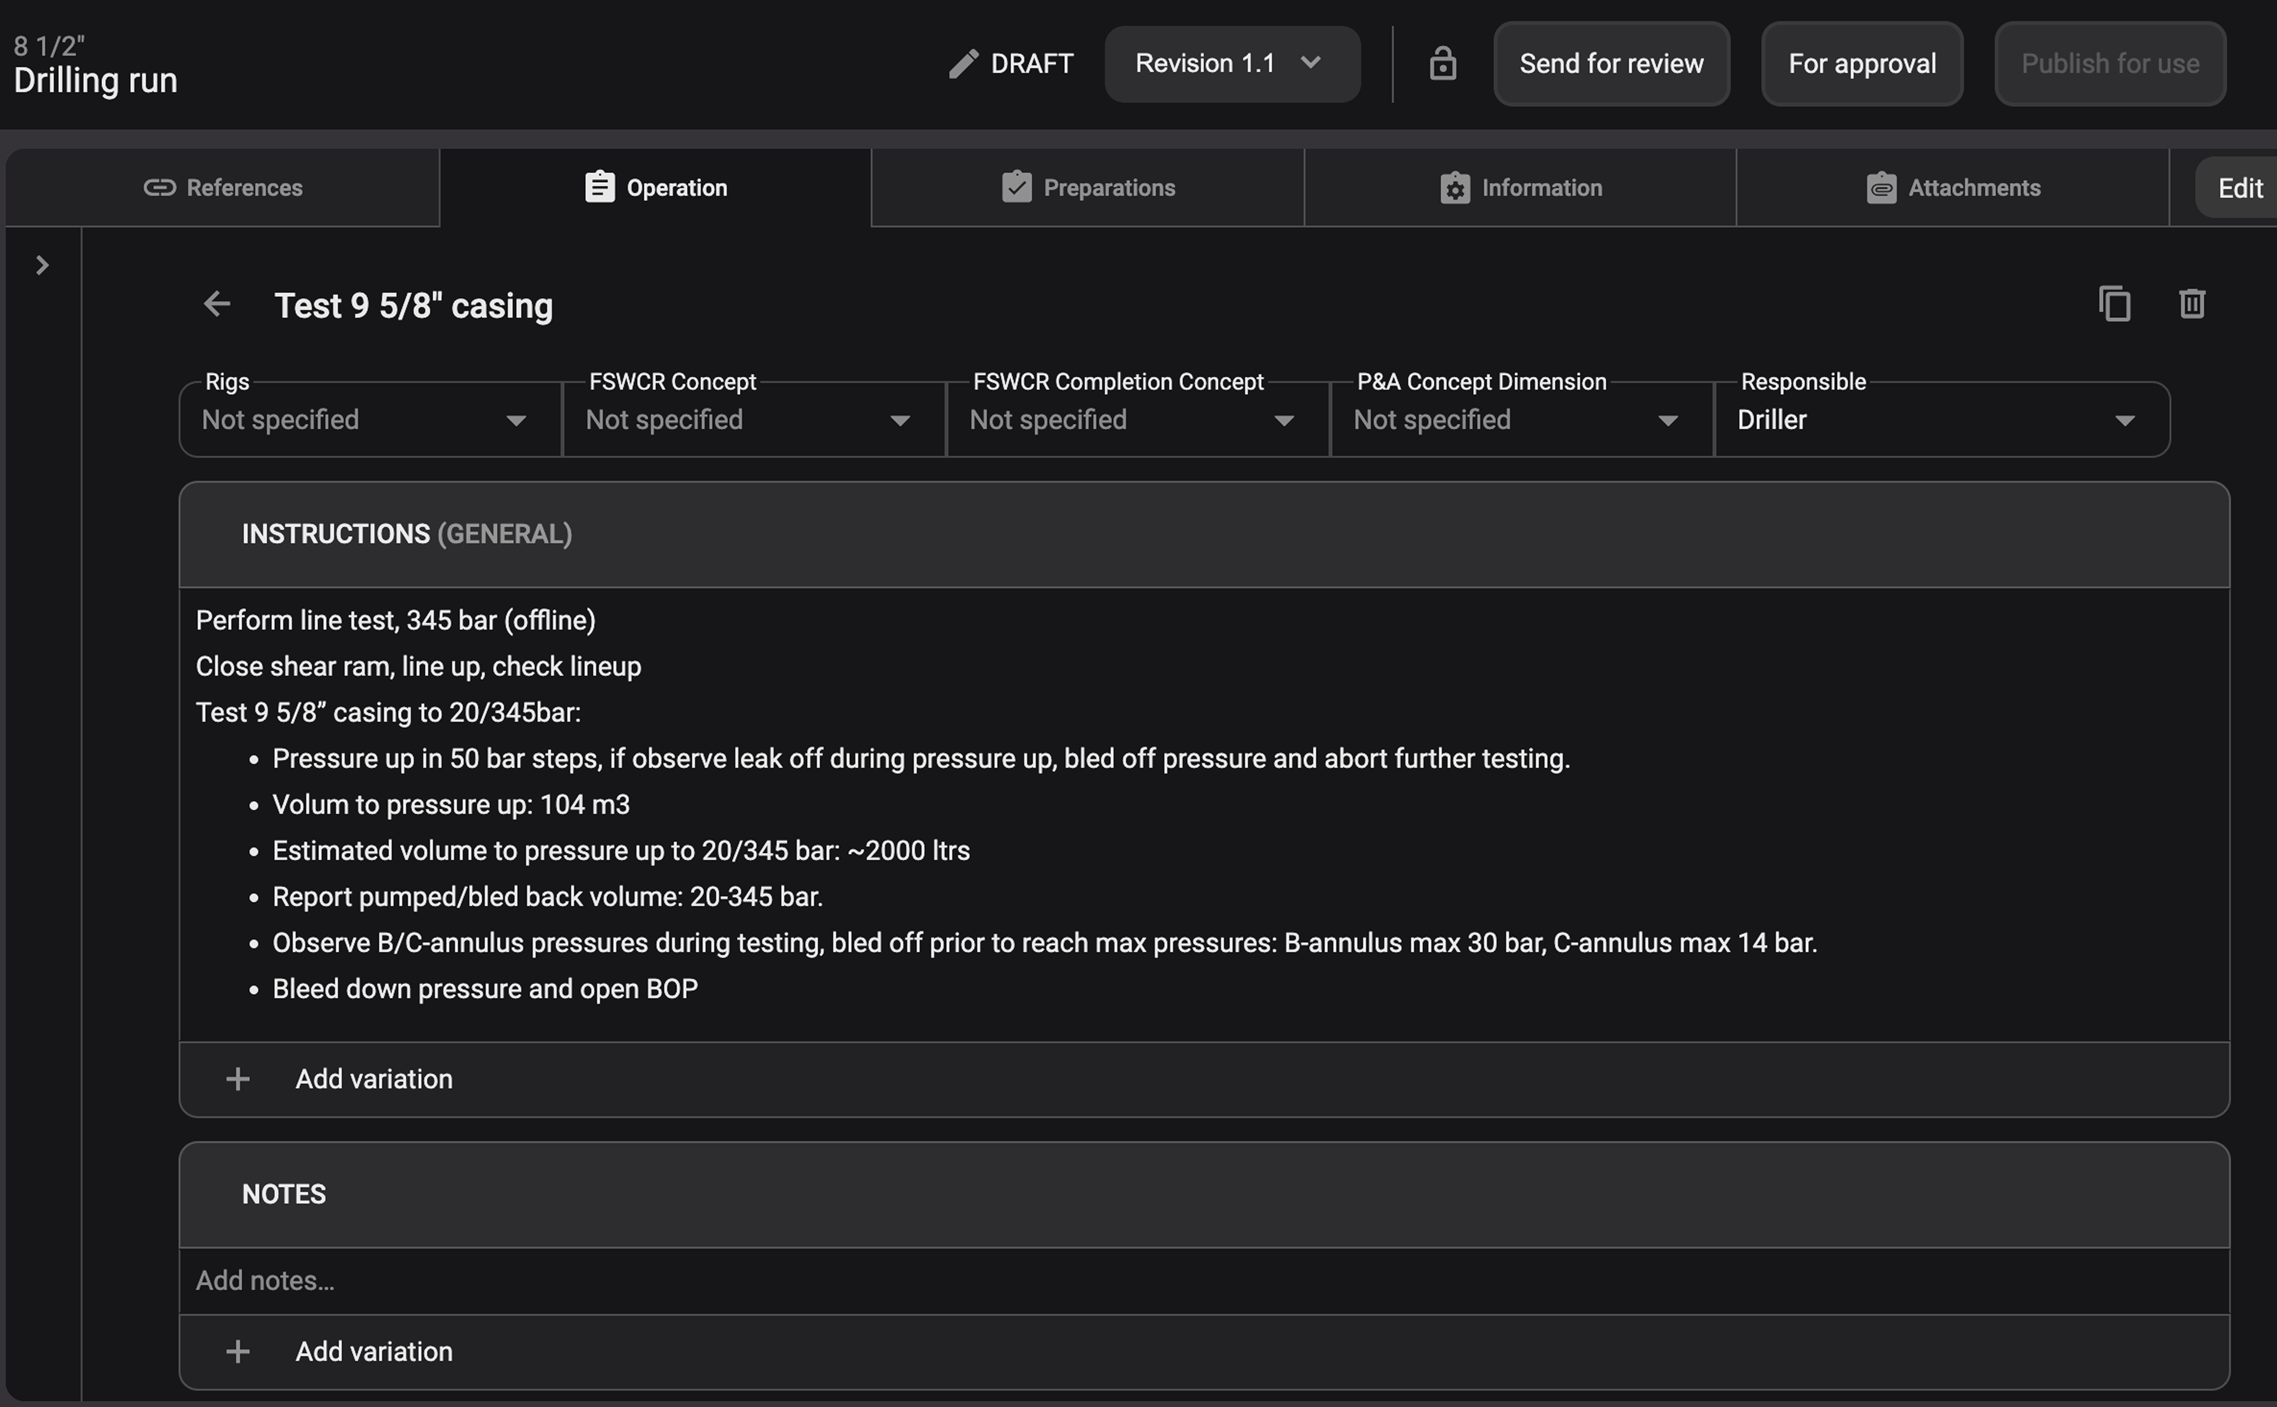
Task: Switch to the Preparations tab
Action: [1088, 188]
